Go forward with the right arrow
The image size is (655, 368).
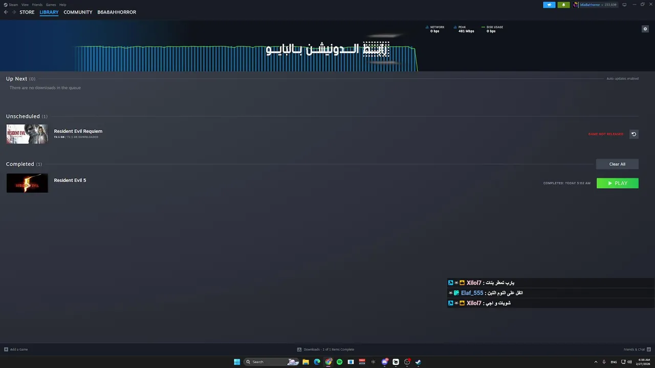point(14,12)
